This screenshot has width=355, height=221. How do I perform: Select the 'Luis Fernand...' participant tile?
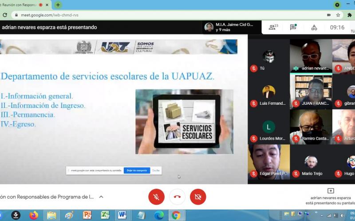point(269,92)
